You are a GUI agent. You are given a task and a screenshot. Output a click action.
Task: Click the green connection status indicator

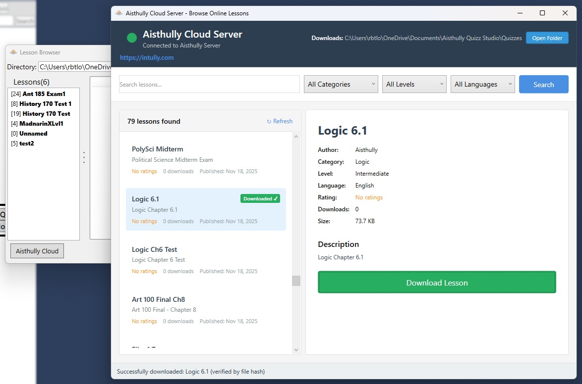coord(131,38)
